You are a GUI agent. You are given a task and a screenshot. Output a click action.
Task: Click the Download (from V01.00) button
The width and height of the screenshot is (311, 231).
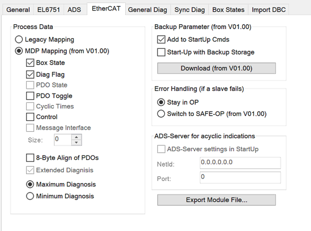pos(216,68)
